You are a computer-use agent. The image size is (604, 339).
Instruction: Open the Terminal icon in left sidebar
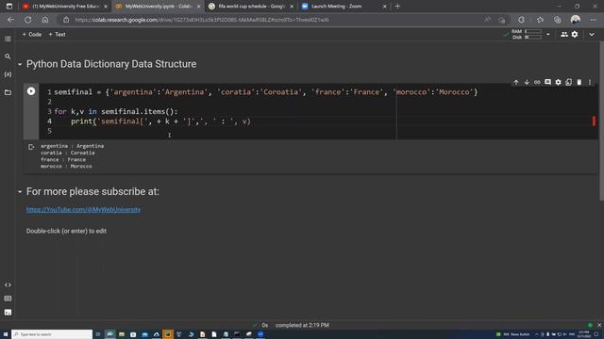[8, 312]
